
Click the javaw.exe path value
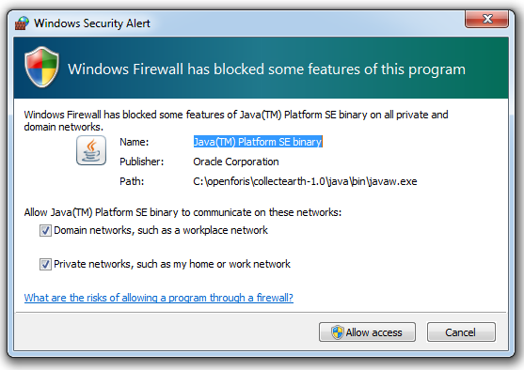coord(305,181)
